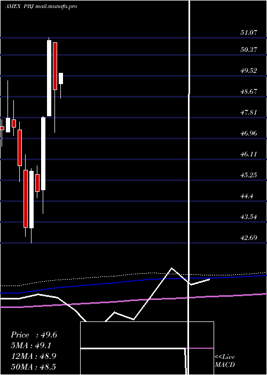The height and width of the screenshot is (375, 267).
Task: Click the 12MA : 48.9 readout
Action: click(x=34, y=356)
